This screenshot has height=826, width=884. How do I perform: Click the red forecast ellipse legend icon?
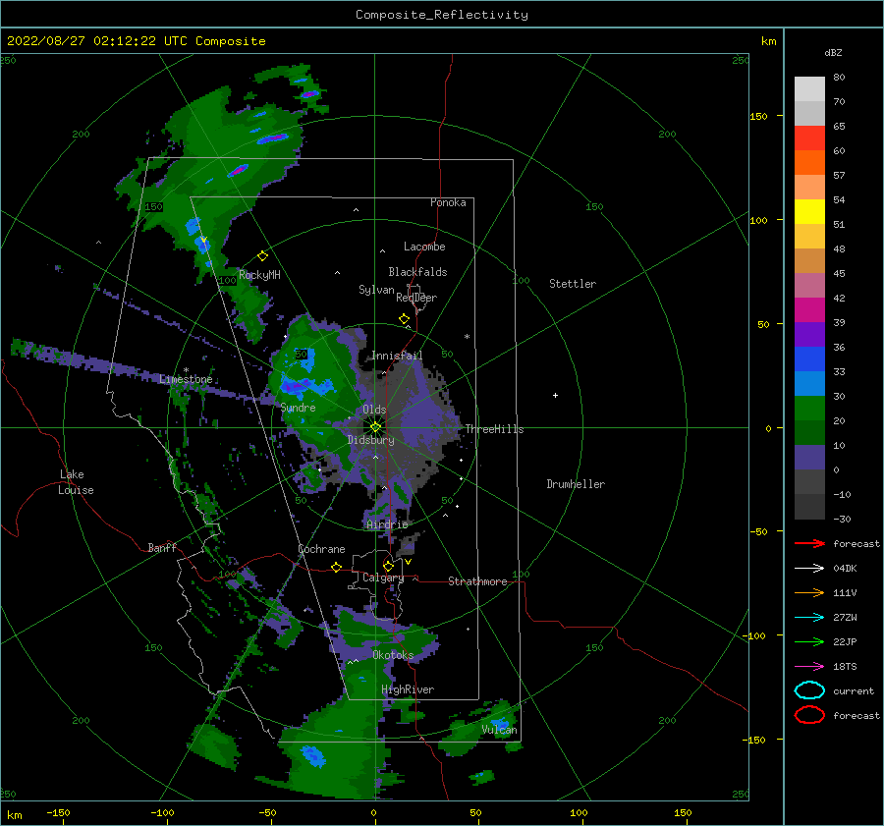[809, 715]
